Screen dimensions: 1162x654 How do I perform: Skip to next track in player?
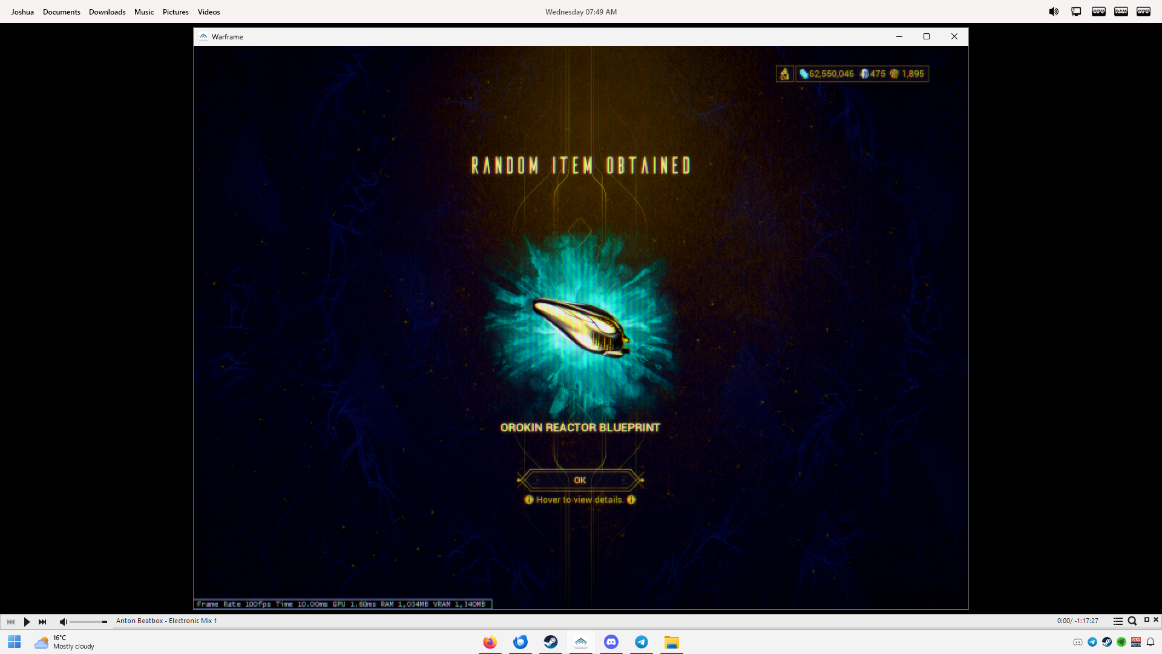pyautogui.click(x=42, y=621)
